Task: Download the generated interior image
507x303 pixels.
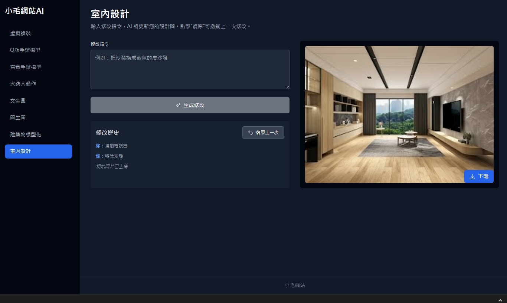Action: pos(479,177)
